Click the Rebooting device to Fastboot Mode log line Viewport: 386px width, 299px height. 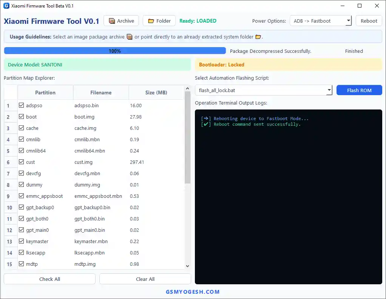click(255, 119)
